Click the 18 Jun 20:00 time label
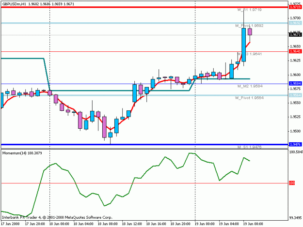This screenshot has height=227, width=303. pos(180,224)
